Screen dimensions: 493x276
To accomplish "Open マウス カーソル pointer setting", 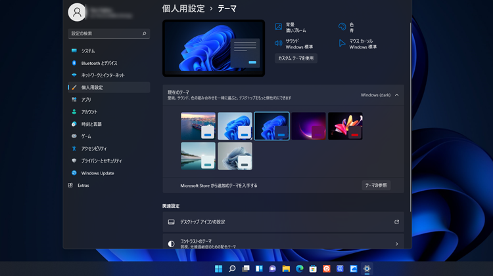I will 342,43.
